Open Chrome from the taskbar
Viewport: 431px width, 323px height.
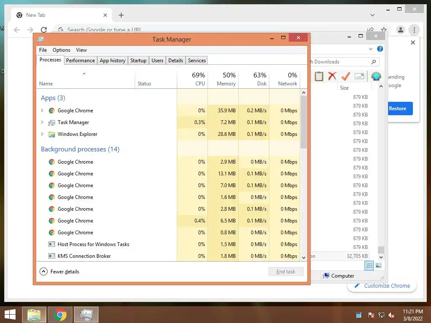click(x=60, y=315)
